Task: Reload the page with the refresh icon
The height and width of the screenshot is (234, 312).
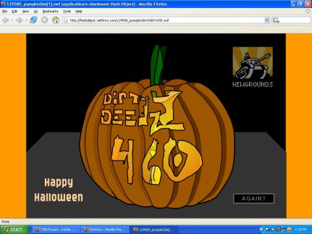Action: pos(33,20)
